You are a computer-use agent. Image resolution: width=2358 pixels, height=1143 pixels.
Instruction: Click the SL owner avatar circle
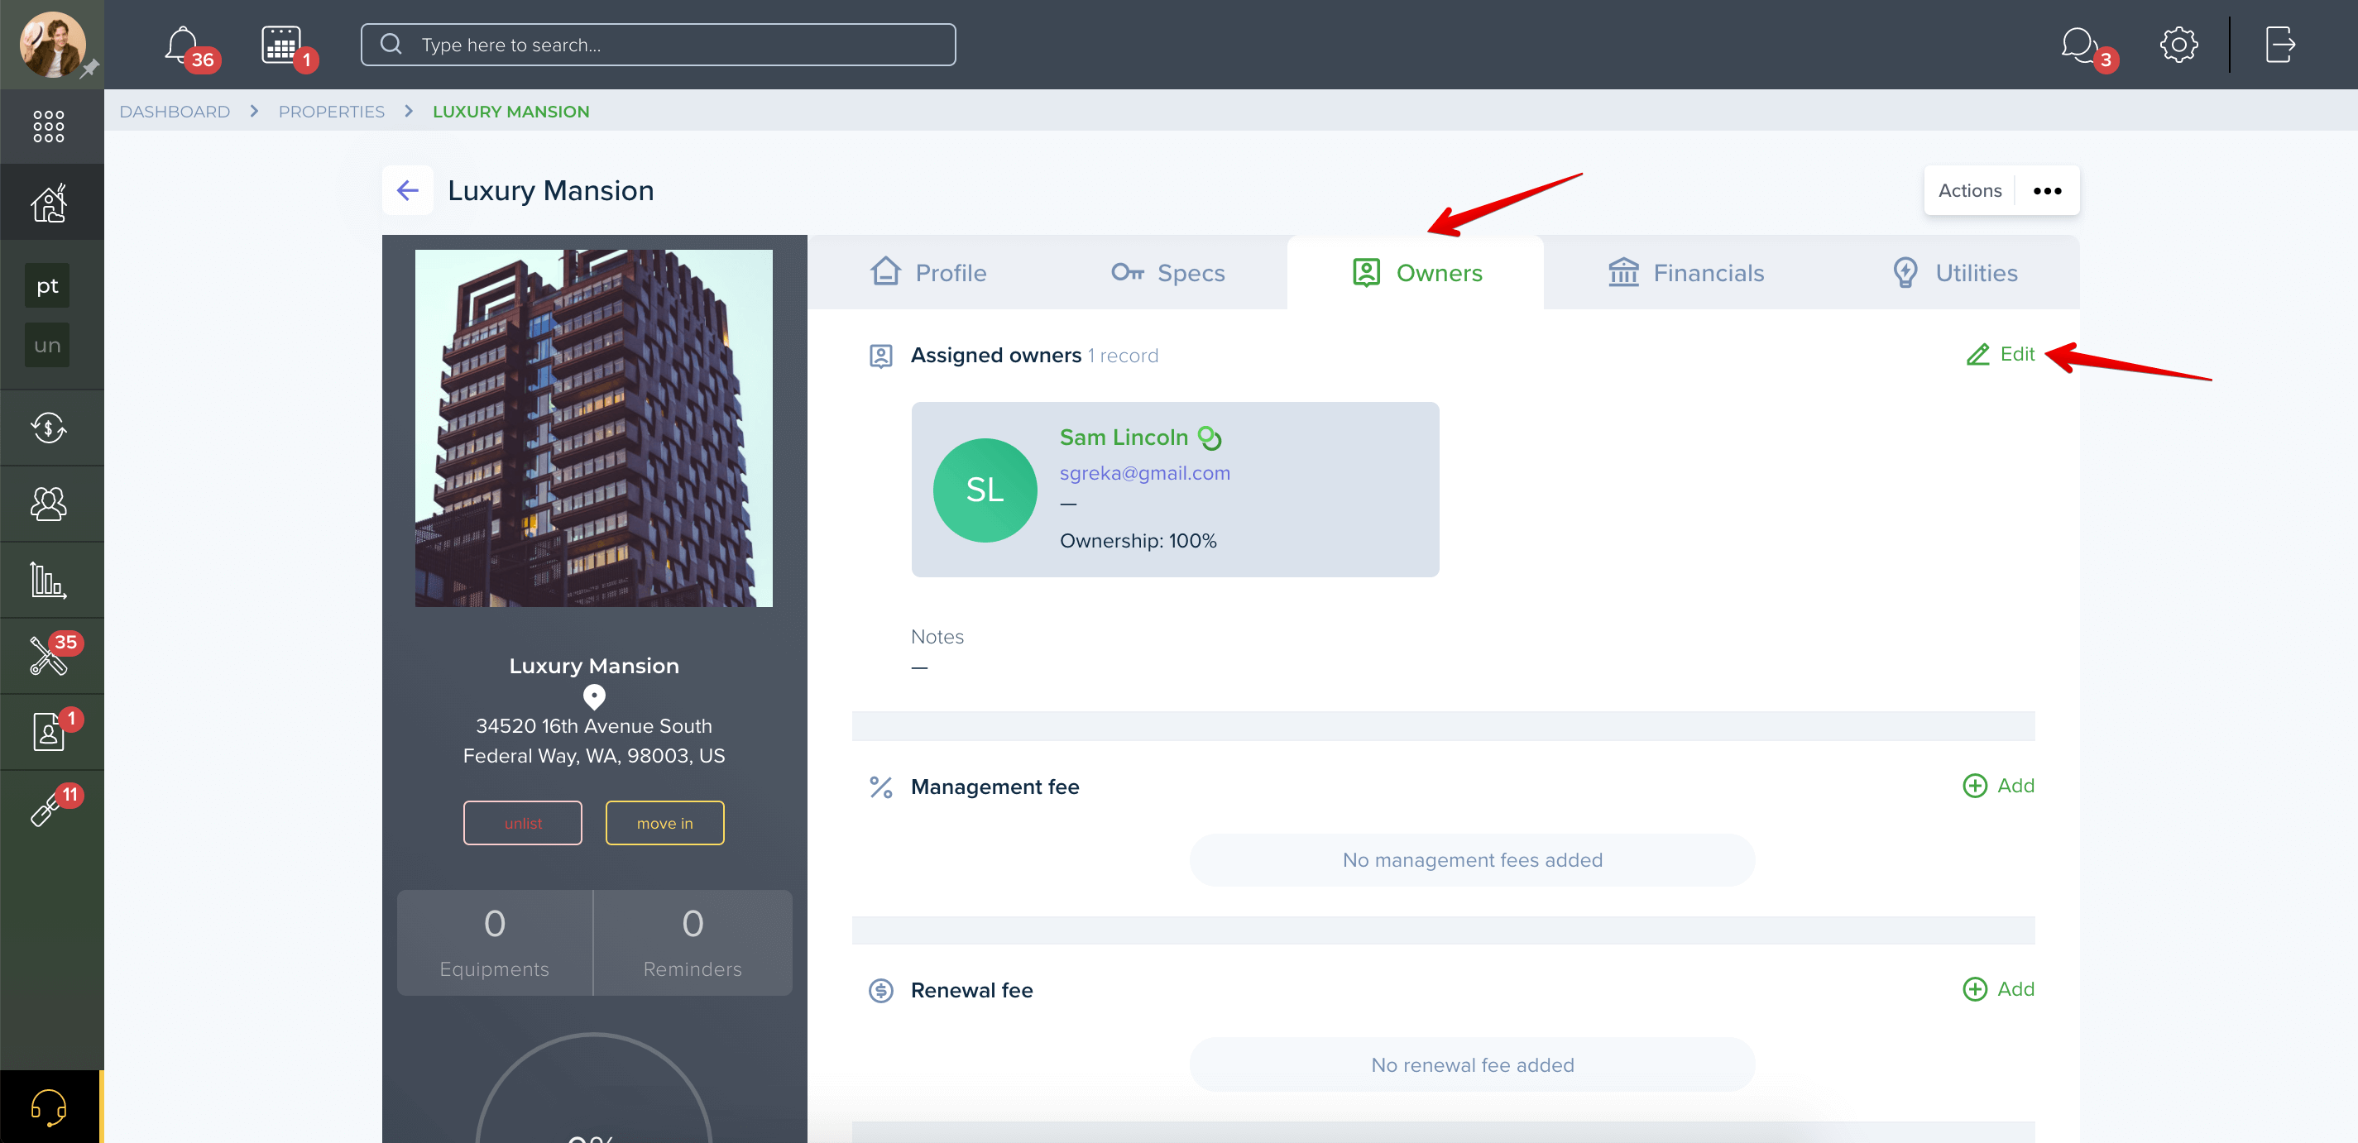click(x=985, y=490)
